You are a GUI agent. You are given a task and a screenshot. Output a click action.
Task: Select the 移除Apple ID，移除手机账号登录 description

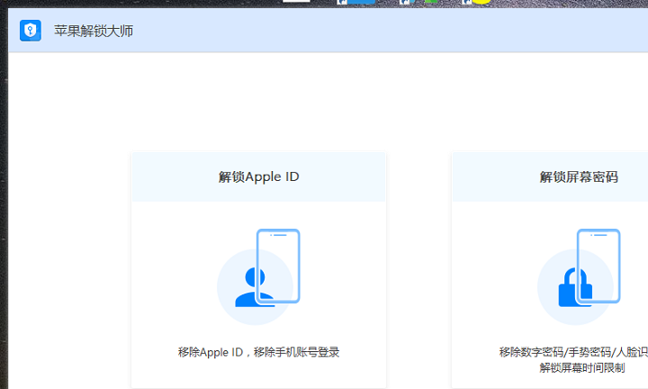tap(259, 352)
